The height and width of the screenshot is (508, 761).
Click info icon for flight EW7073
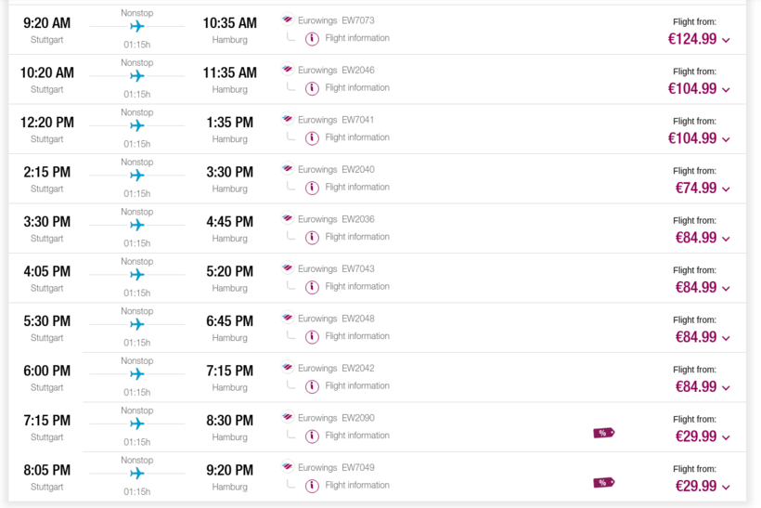[x=312, y=39]
